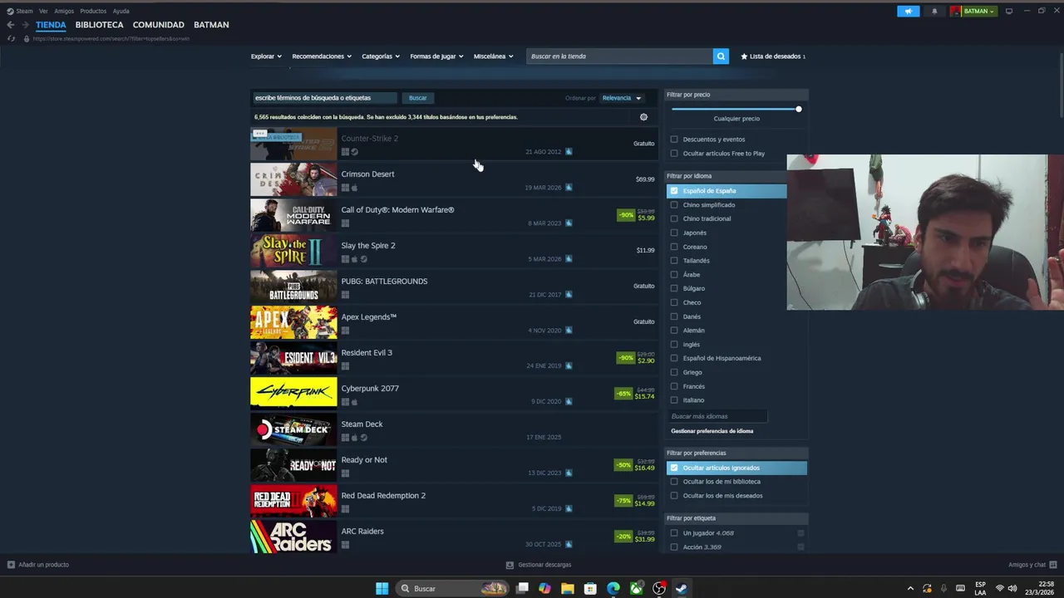Image resolution: width=1064 pixels, height=598 pixels.
Task: Check Ocultar los de mi biblioteca
Action: (x=674, y=482)
